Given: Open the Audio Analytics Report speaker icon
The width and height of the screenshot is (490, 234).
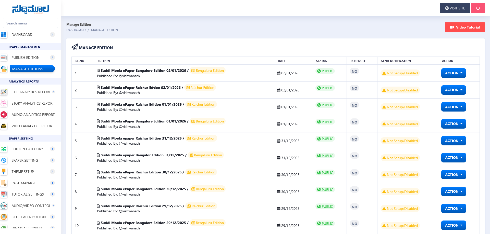Looking at the screenshot, I should [4, 115].
